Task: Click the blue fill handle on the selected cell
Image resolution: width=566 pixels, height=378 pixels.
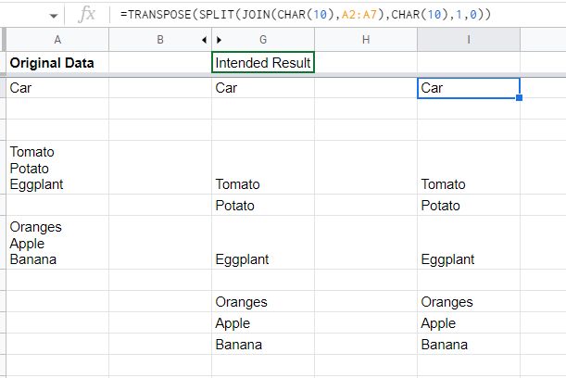Action: (520, 97)
